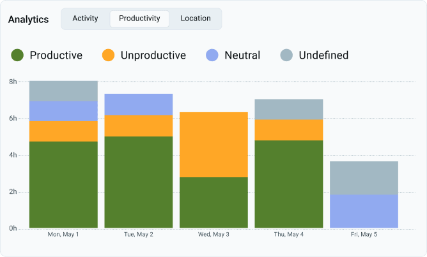Screen dimensions: 427x257
Task: Select Friday's blue Neutral bar segment
Action: (364, 211)
